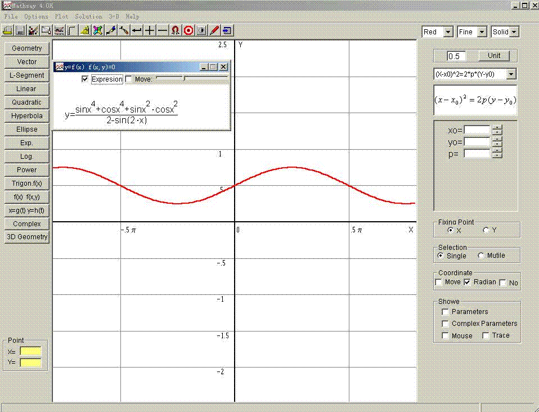Select the Y fixing point radio
Screen dimensions: 539x412
[x=486, y=230]
